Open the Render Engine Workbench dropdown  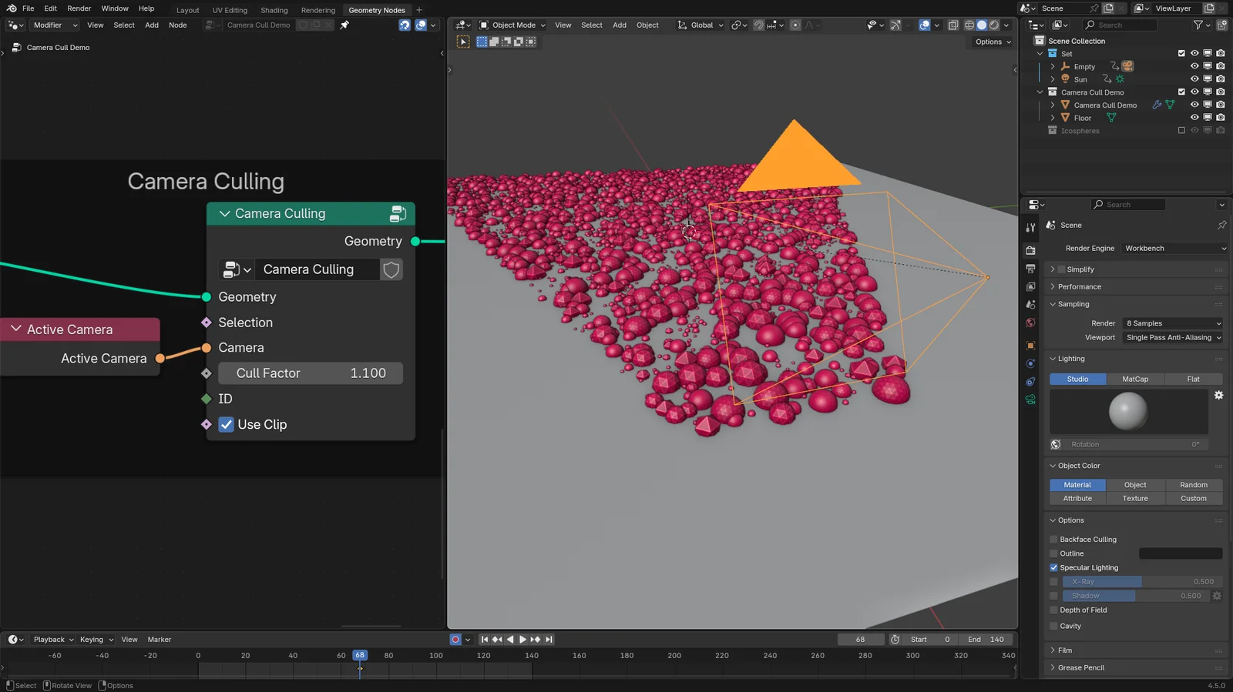point(1173,249)
